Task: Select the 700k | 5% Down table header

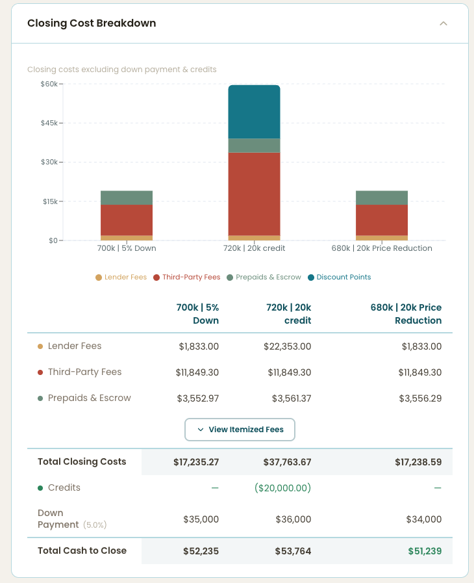Action: tap(197, 314)
